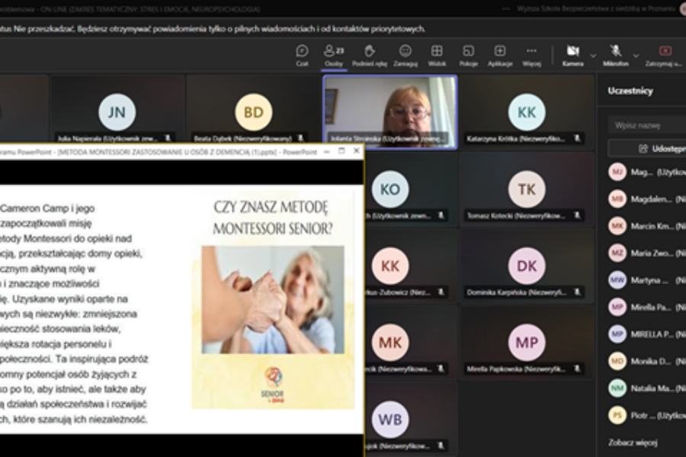The image size is (686, 457).
Task: Raise hand with Podnieś rękę
Action: click(x=370, y=56)
